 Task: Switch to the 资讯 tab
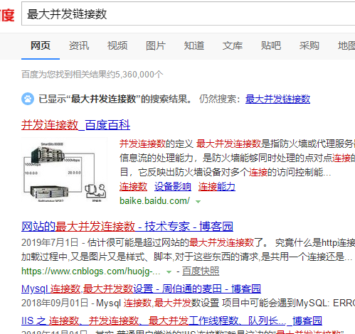(x=79, y=45)
